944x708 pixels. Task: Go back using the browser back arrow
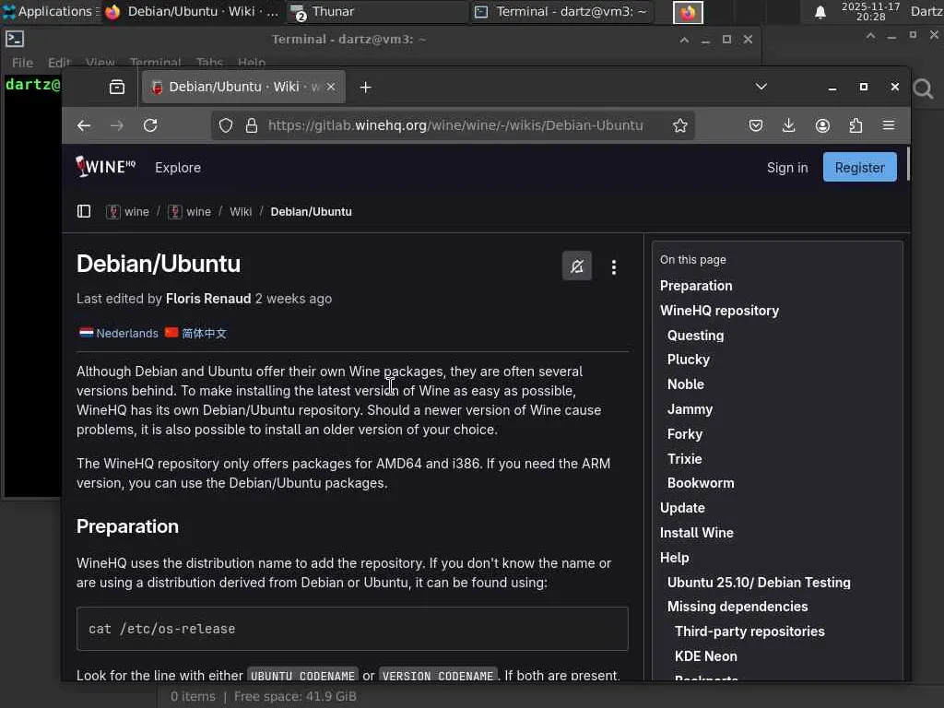pos(84,125)
